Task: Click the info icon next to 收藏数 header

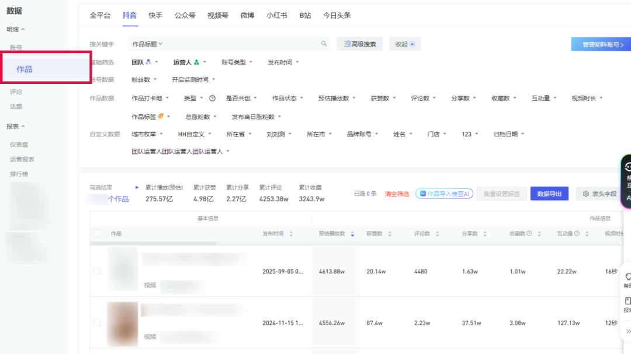Action: pyautogui.click(x=529, y=234)
